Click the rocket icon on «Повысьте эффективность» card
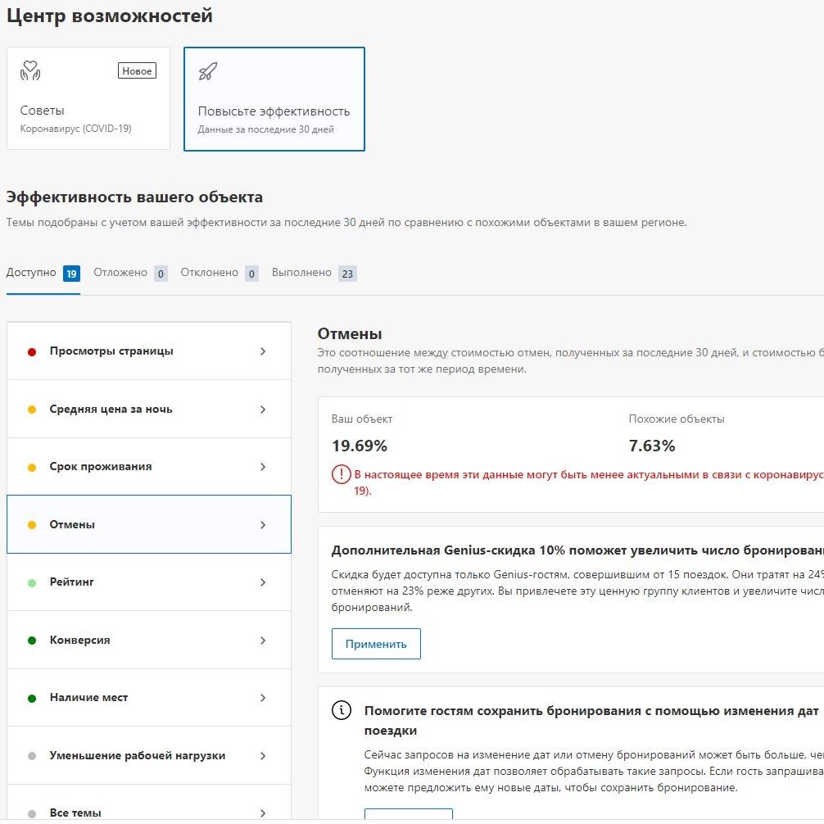Screen dimensions: 824x824 pos(207,73)
